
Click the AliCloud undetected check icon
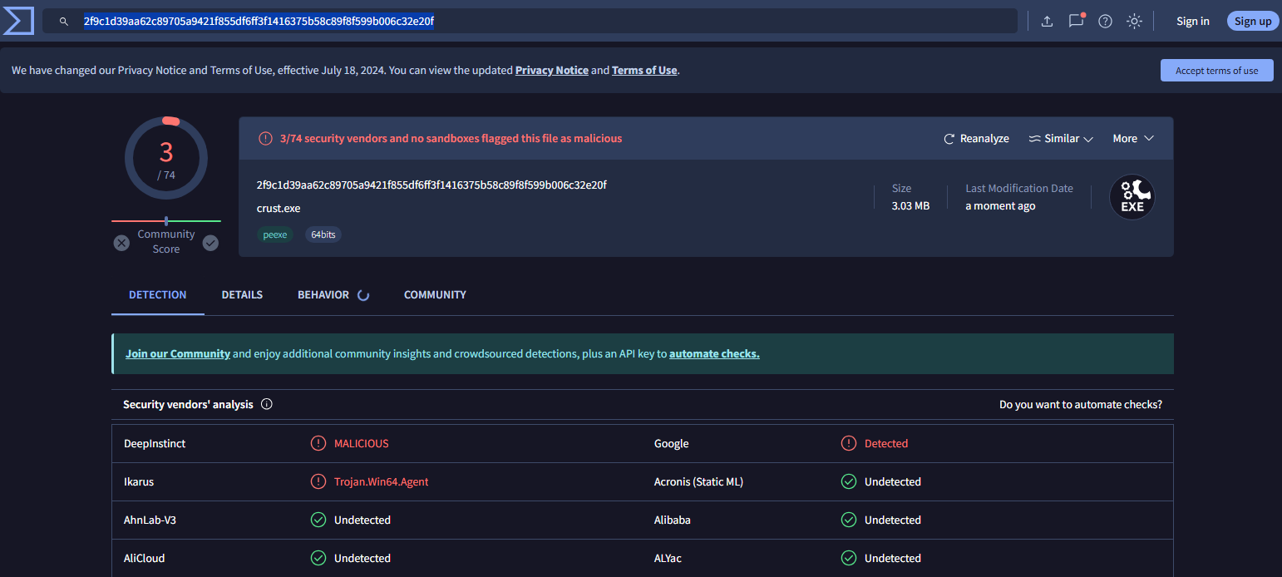318,559
